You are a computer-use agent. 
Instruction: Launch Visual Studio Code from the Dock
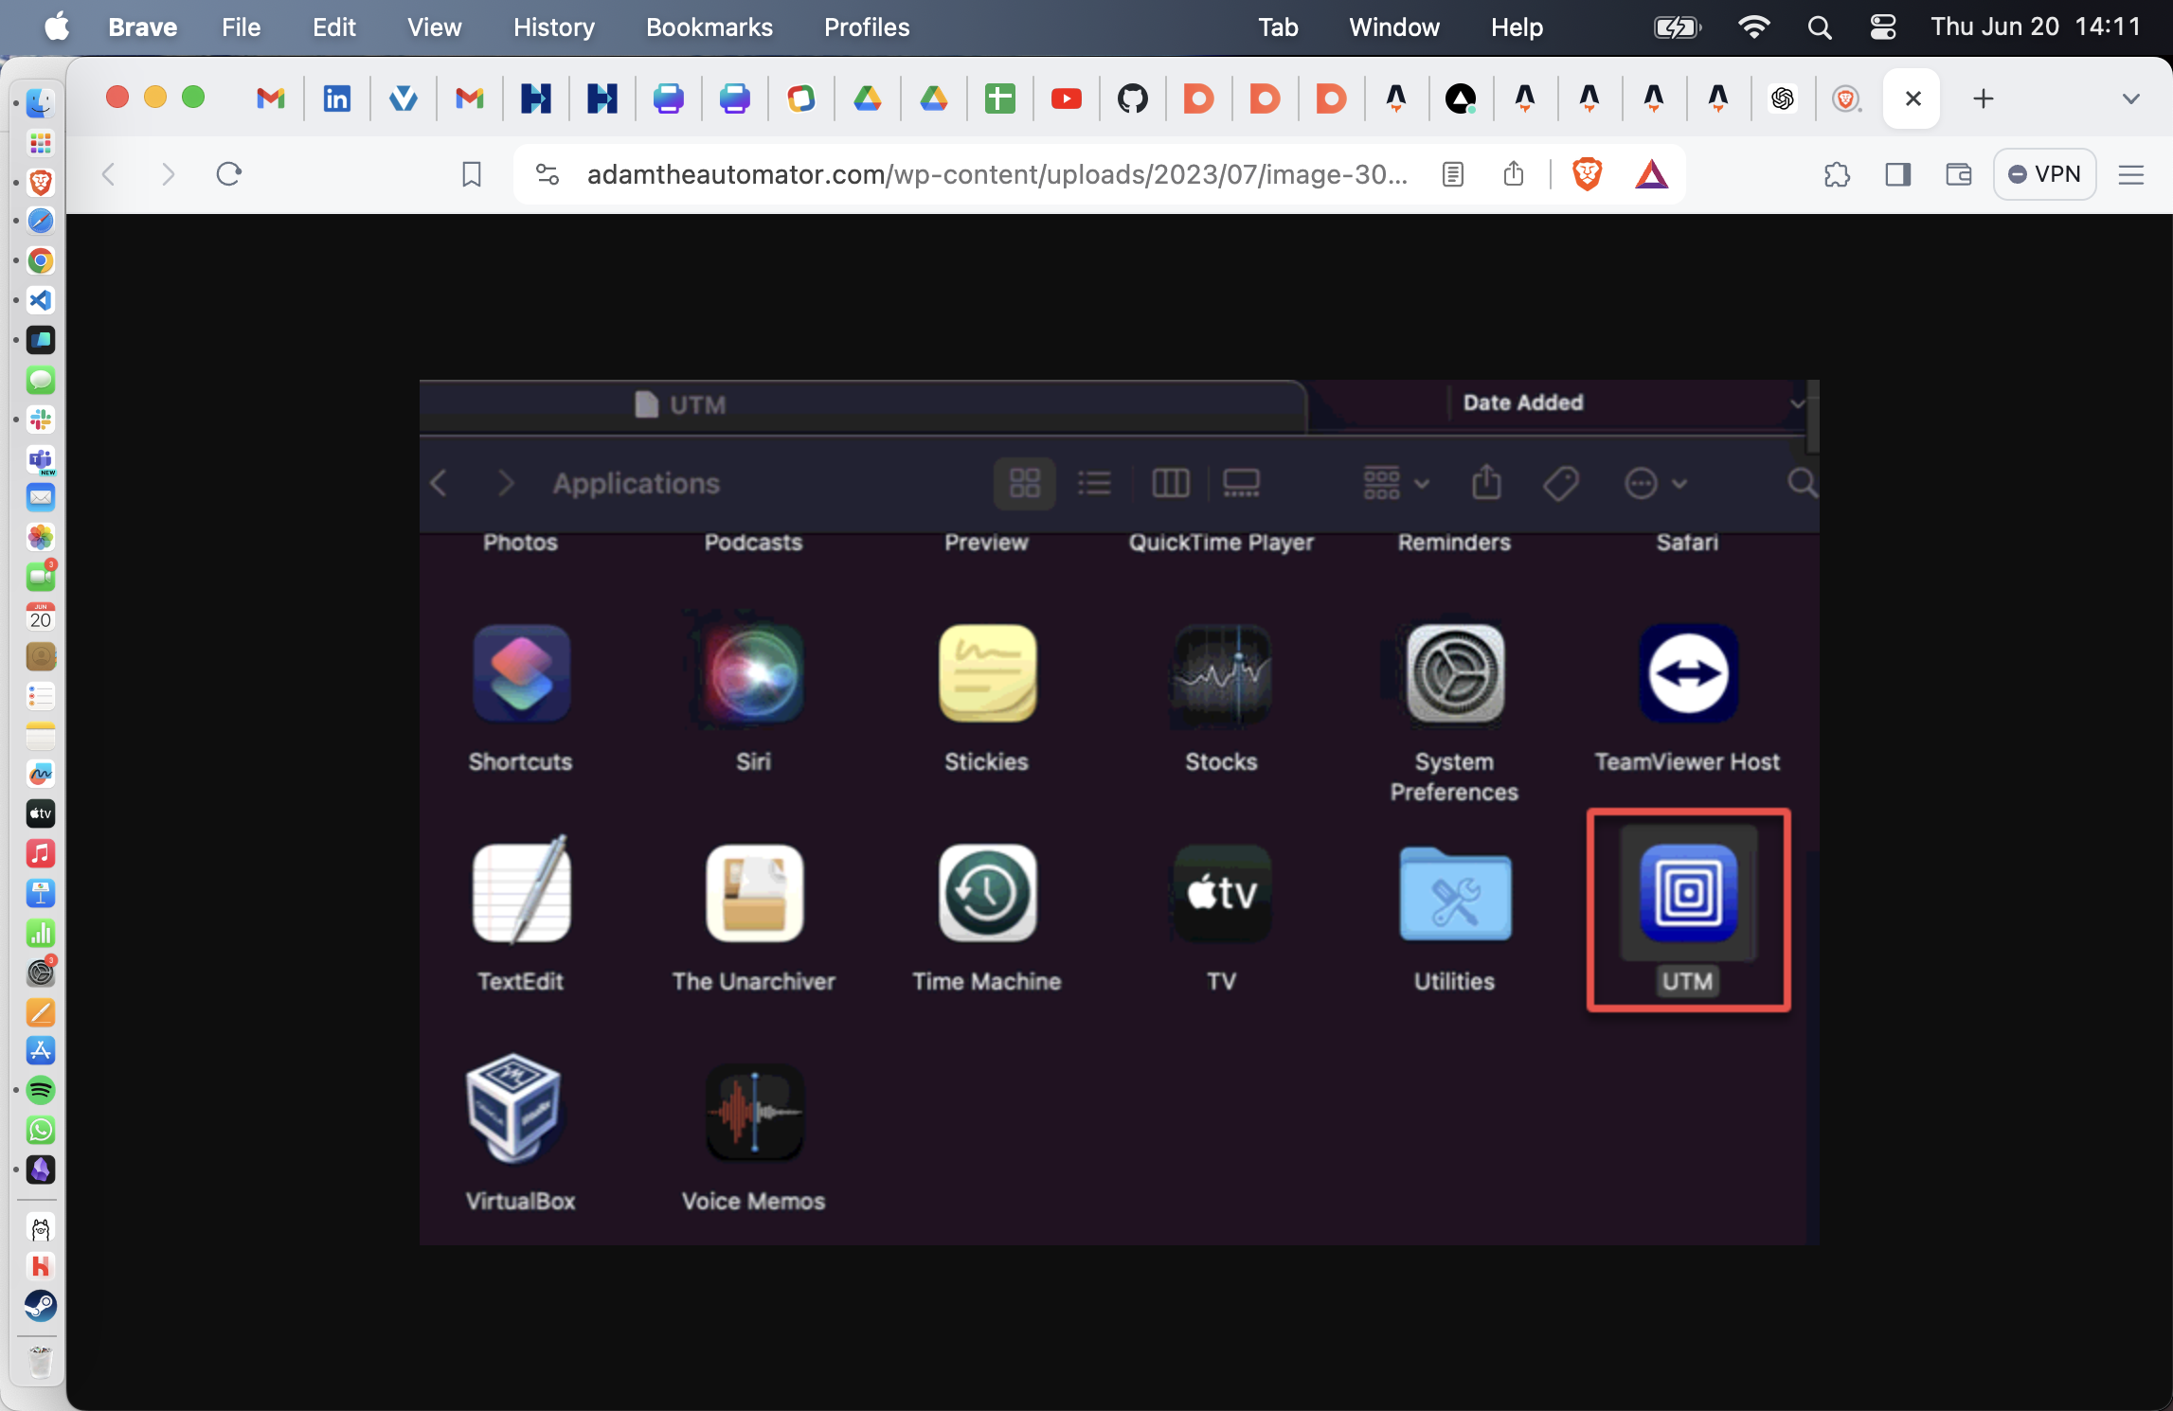[40, 300]
